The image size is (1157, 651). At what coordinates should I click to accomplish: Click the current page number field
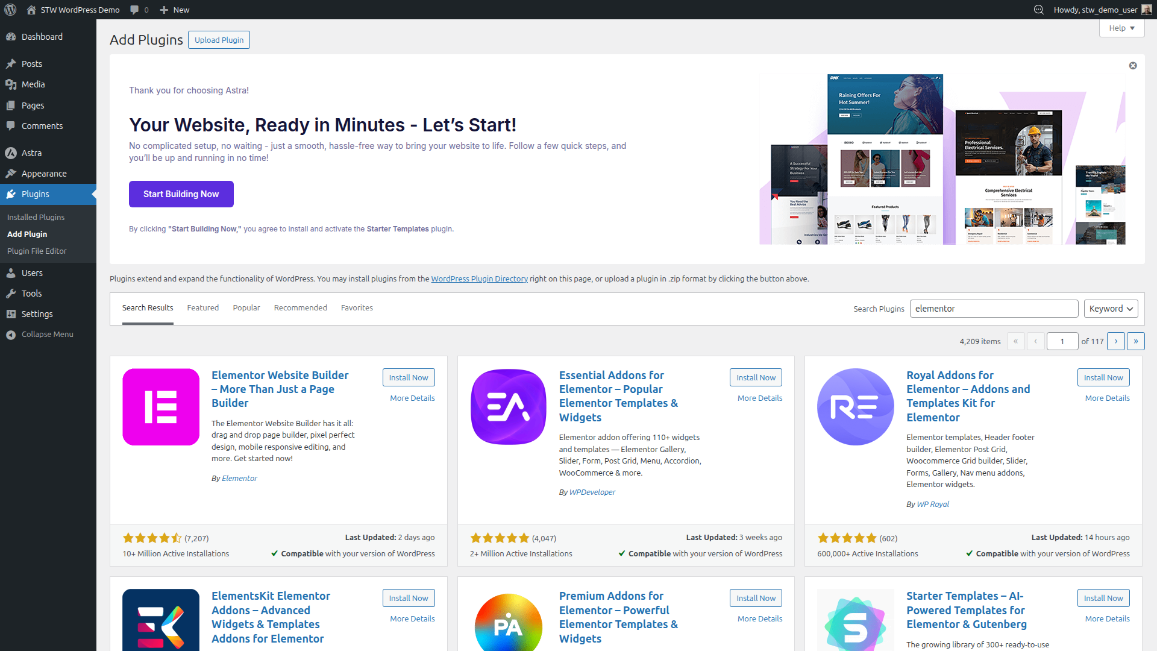point(1062,342)
